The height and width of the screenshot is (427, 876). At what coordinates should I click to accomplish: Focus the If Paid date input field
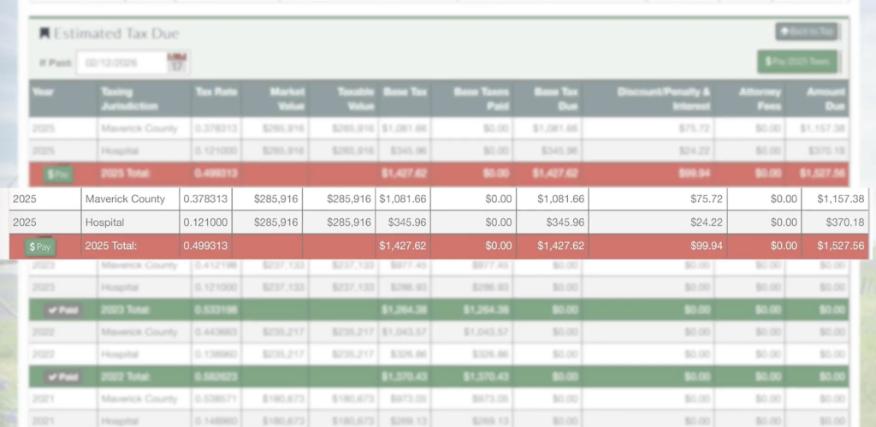[x=120, y=62]
